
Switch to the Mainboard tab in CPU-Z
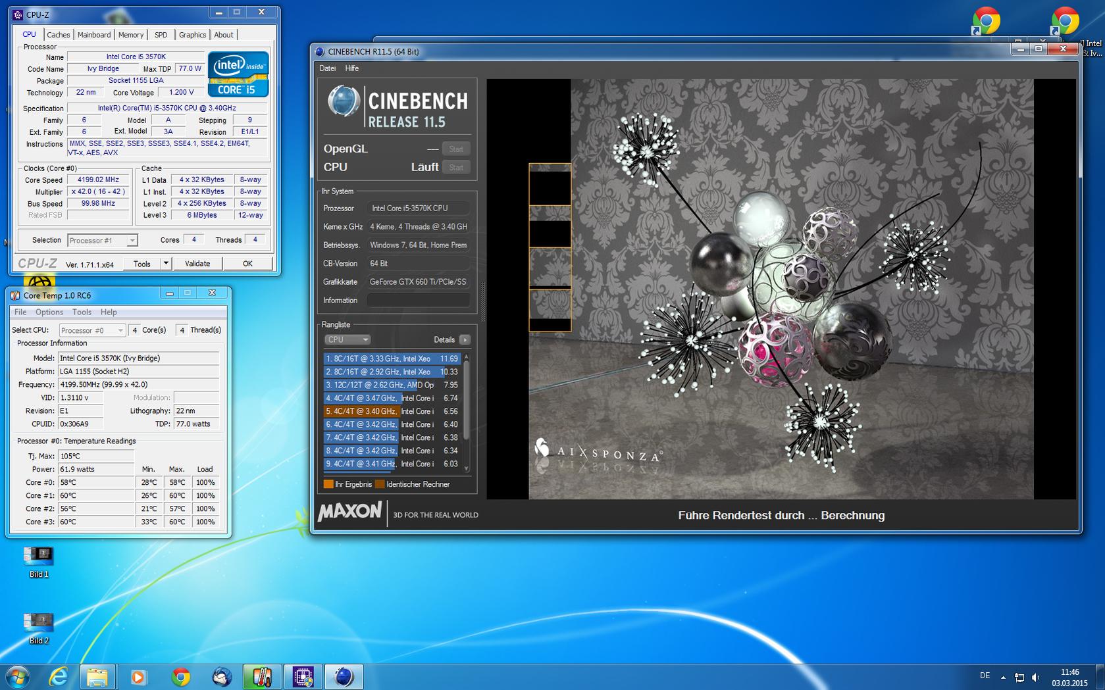pos(94,35)
